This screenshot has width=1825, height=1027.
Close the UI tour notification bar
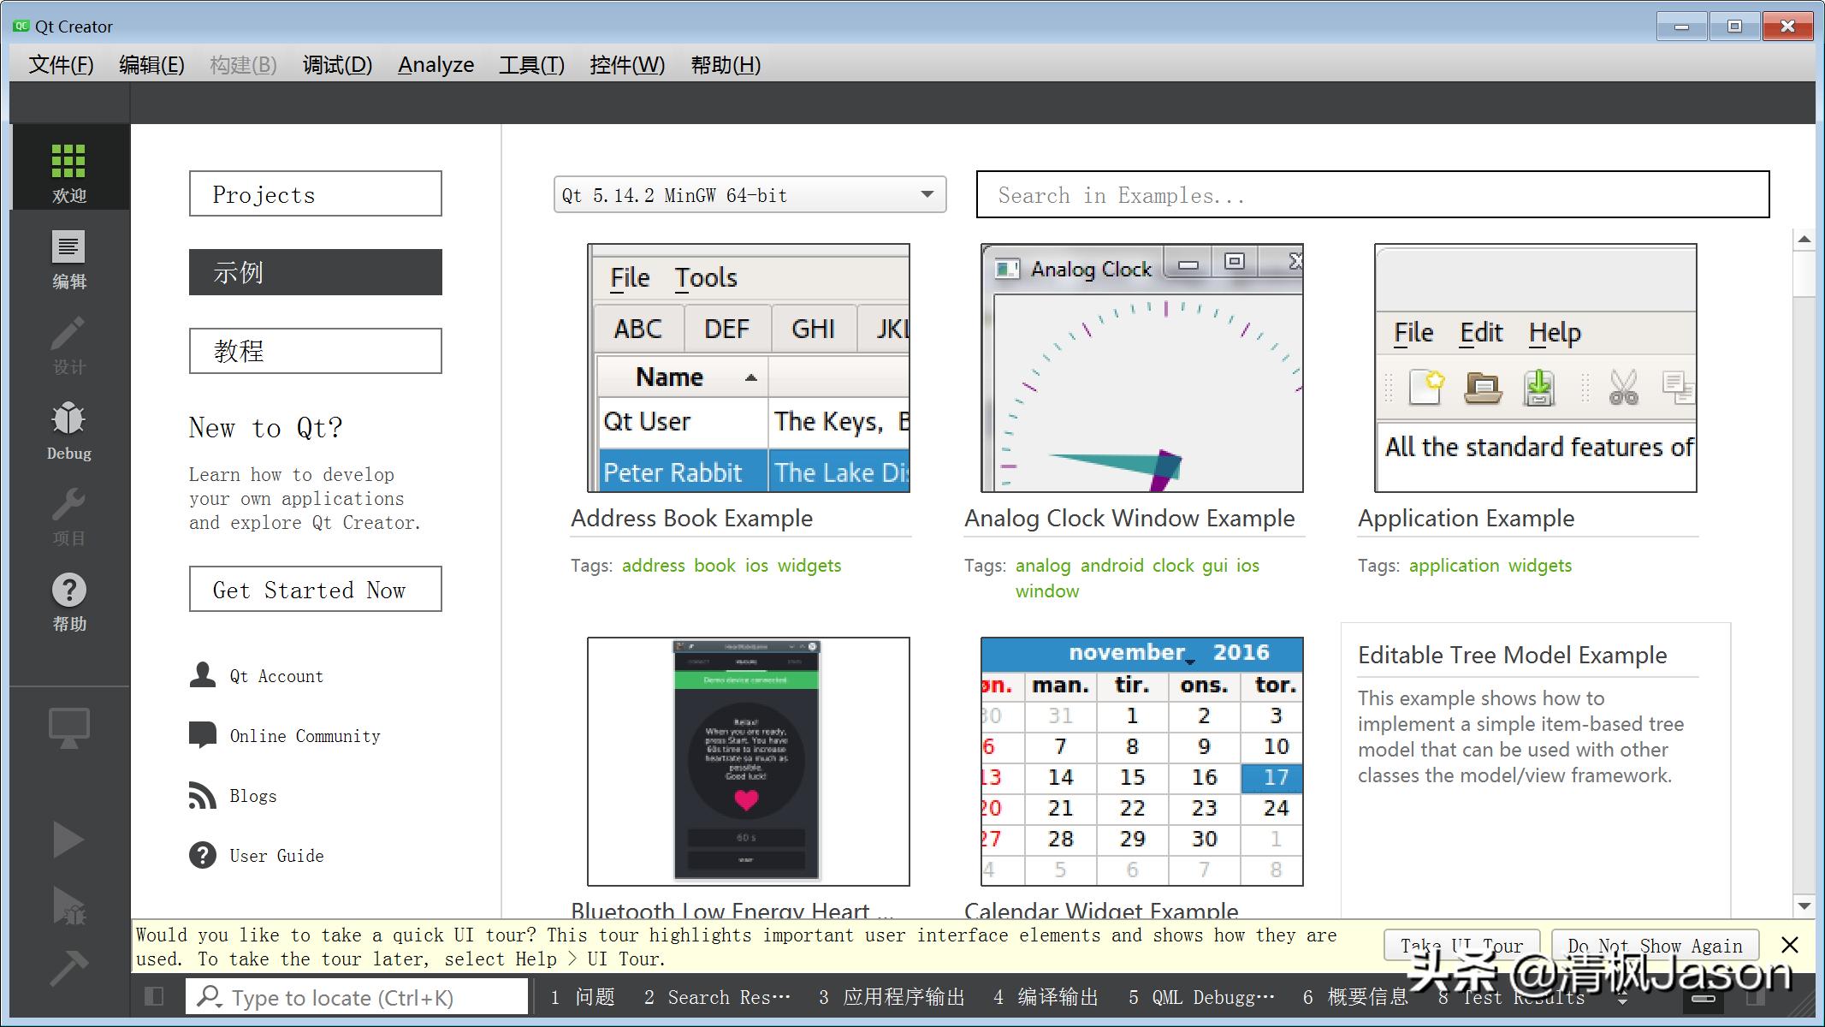[1789, 945]
